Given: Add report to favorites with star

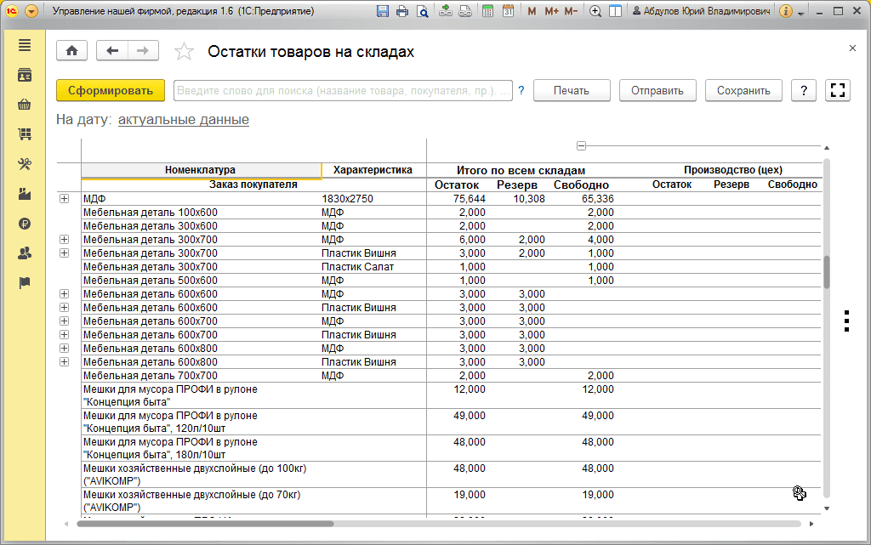Looking at the screenshot, I should coord(184,52).
